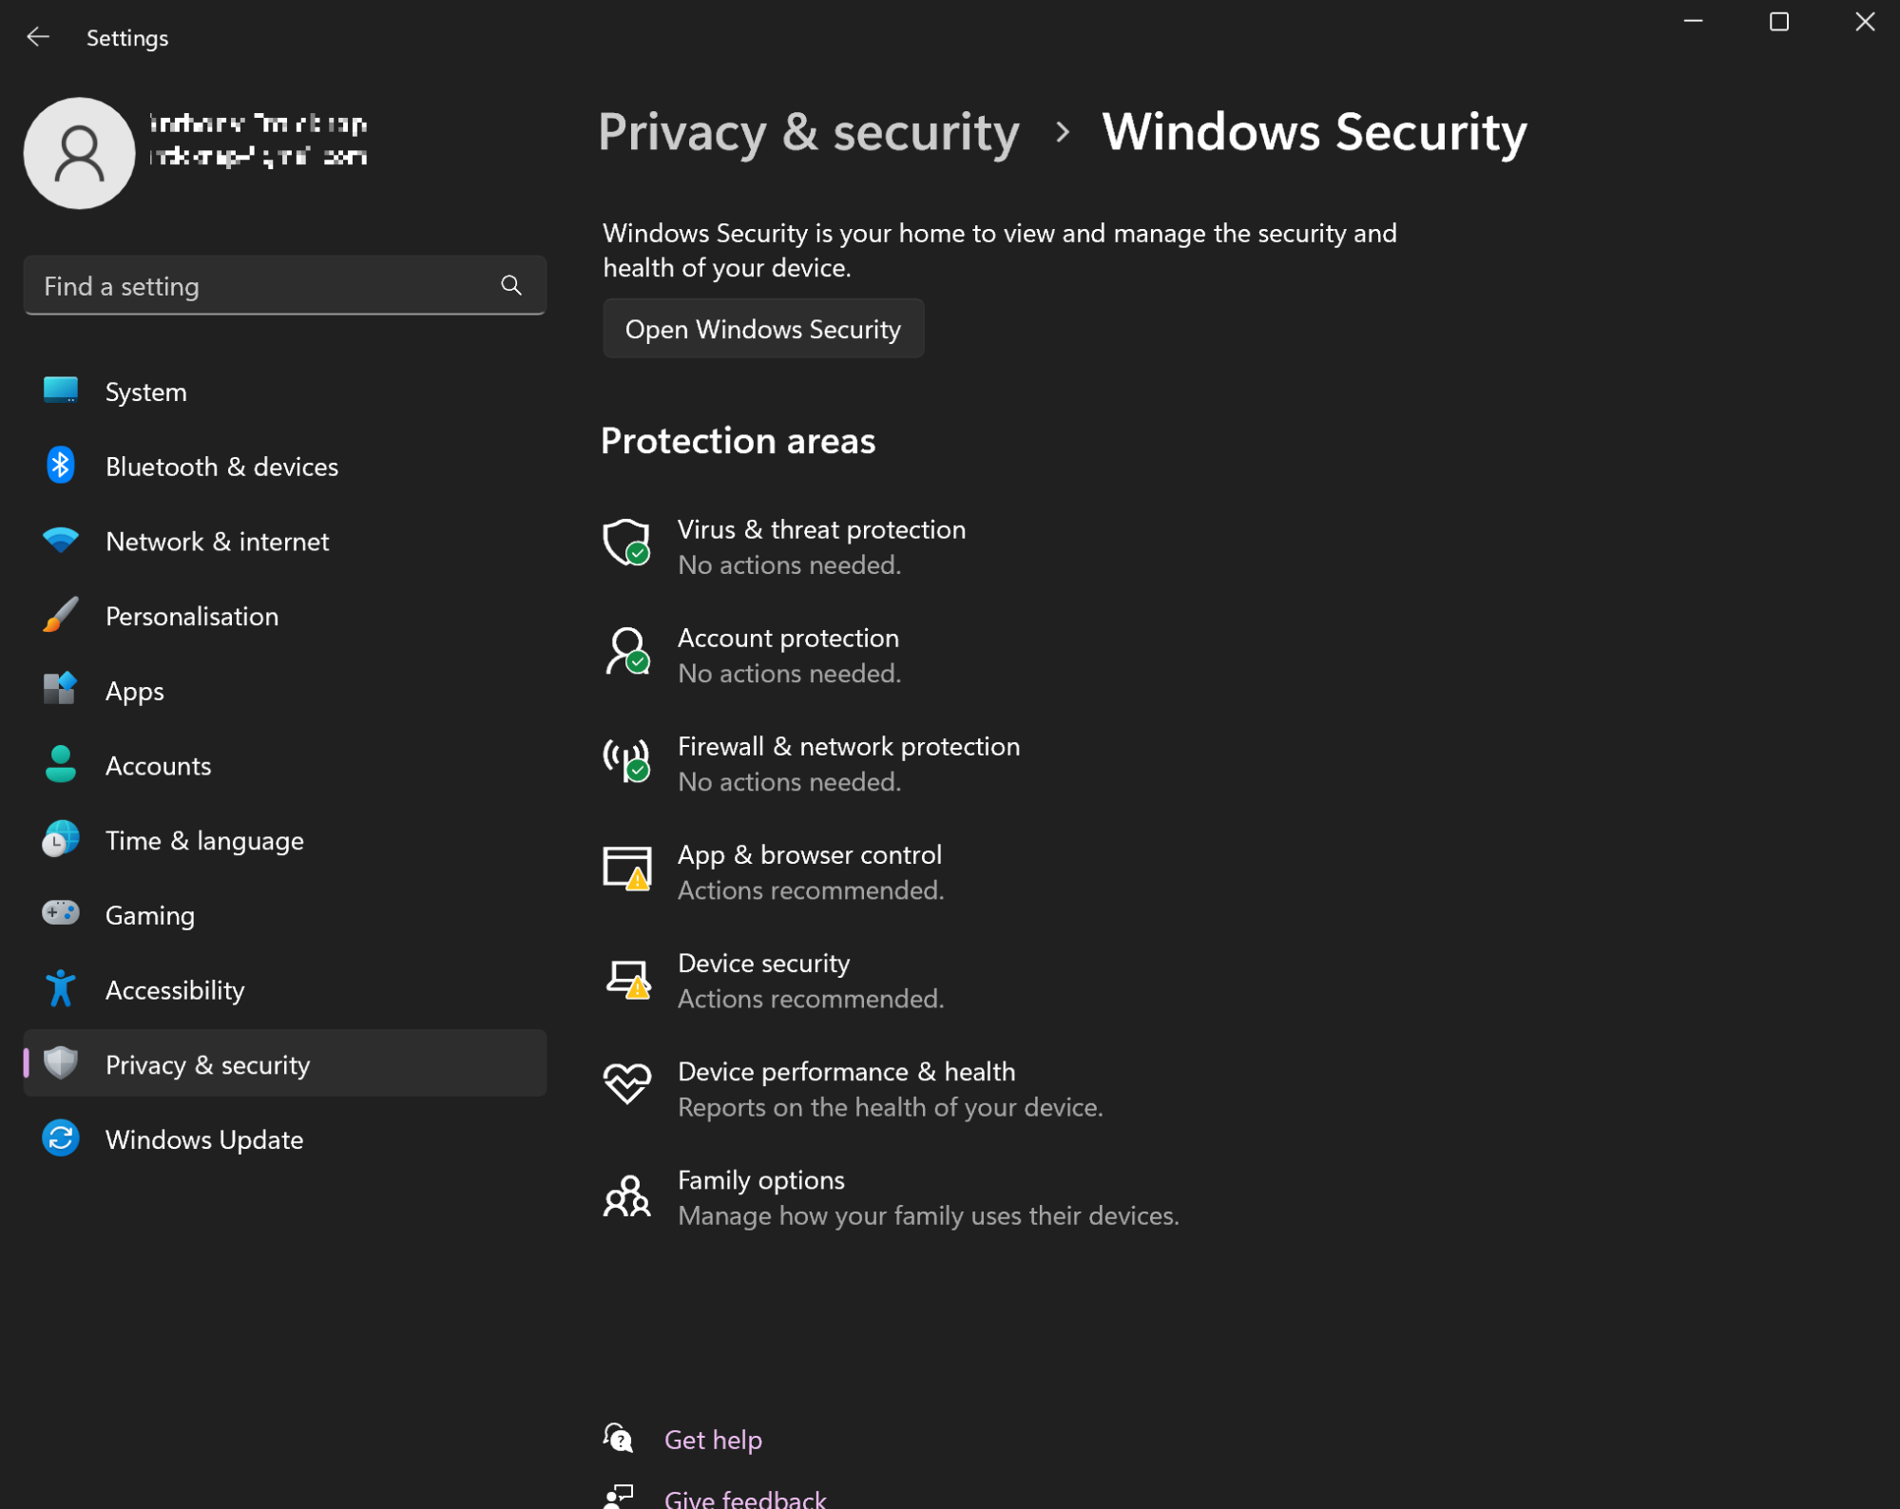This screenshot has width=1900, height=1509.
Task: Click the back arrow in Settings
Action: click(38, 37)
